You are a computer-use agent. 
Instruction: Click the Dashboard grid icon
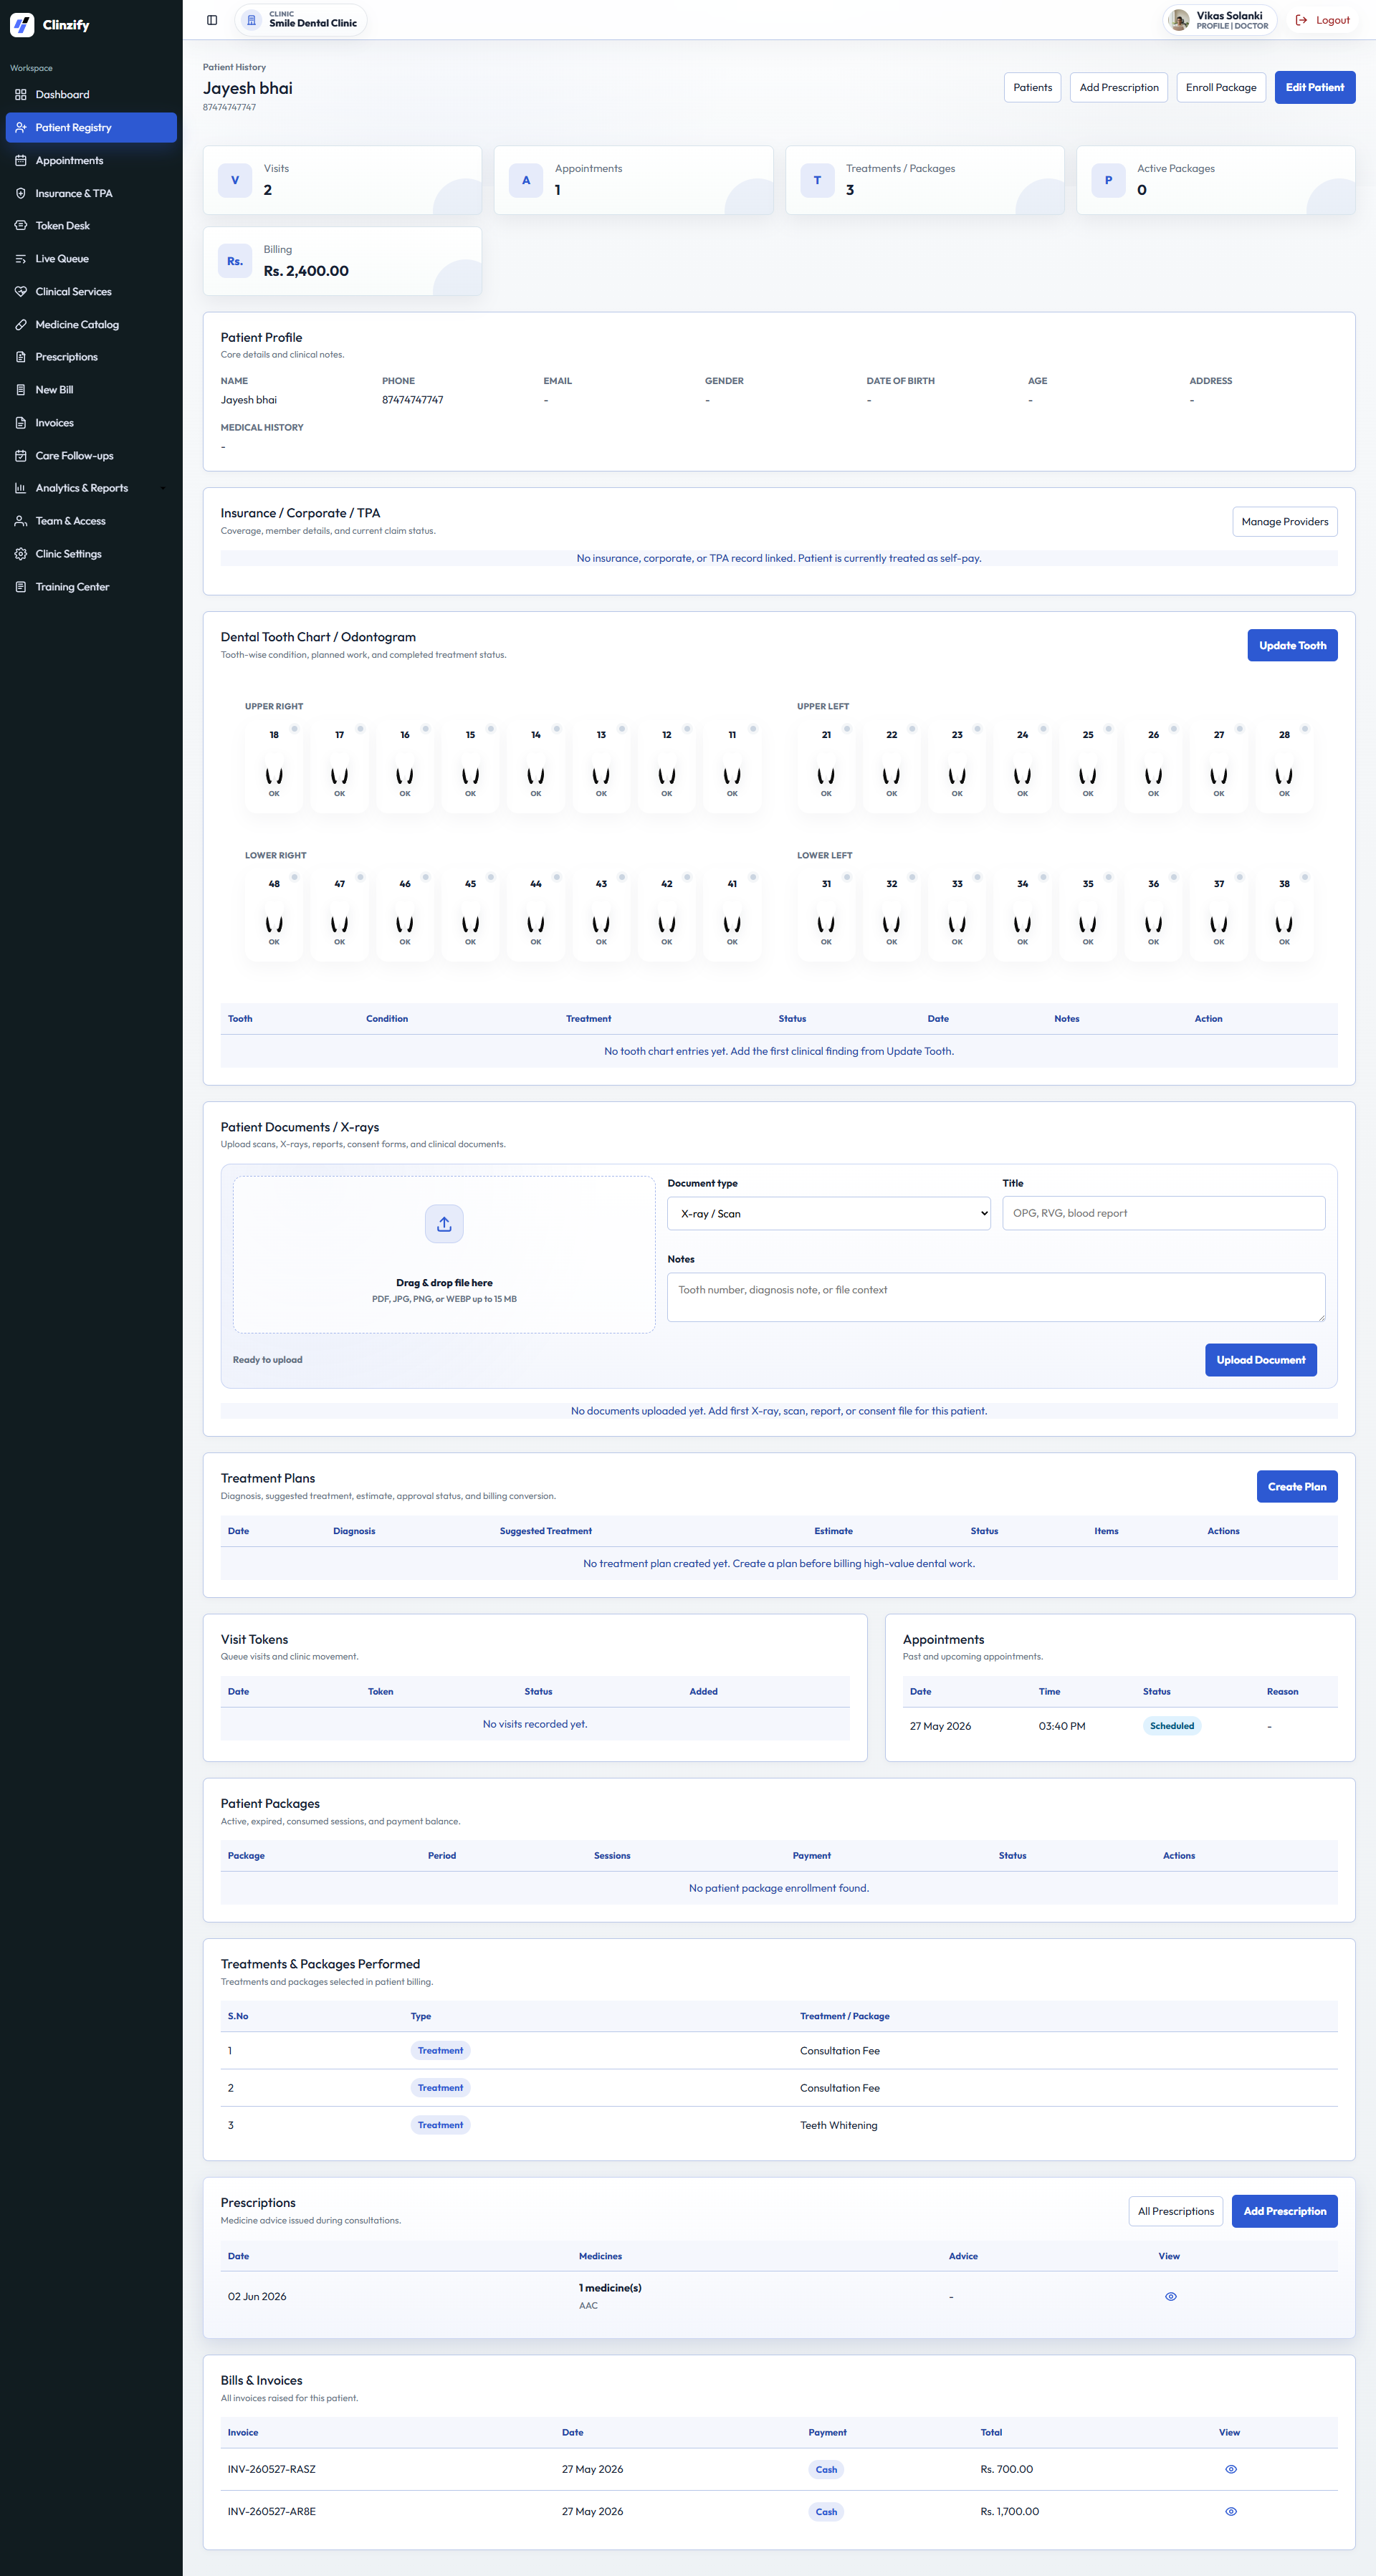tap(21, 95)
